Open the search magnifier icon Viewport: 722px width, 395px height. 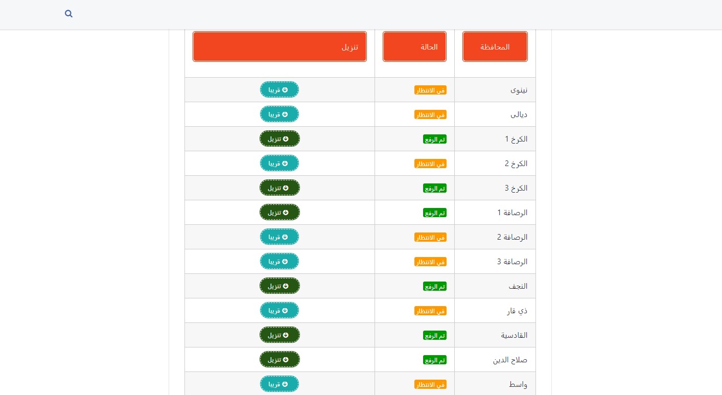click(x=68, y=14)
